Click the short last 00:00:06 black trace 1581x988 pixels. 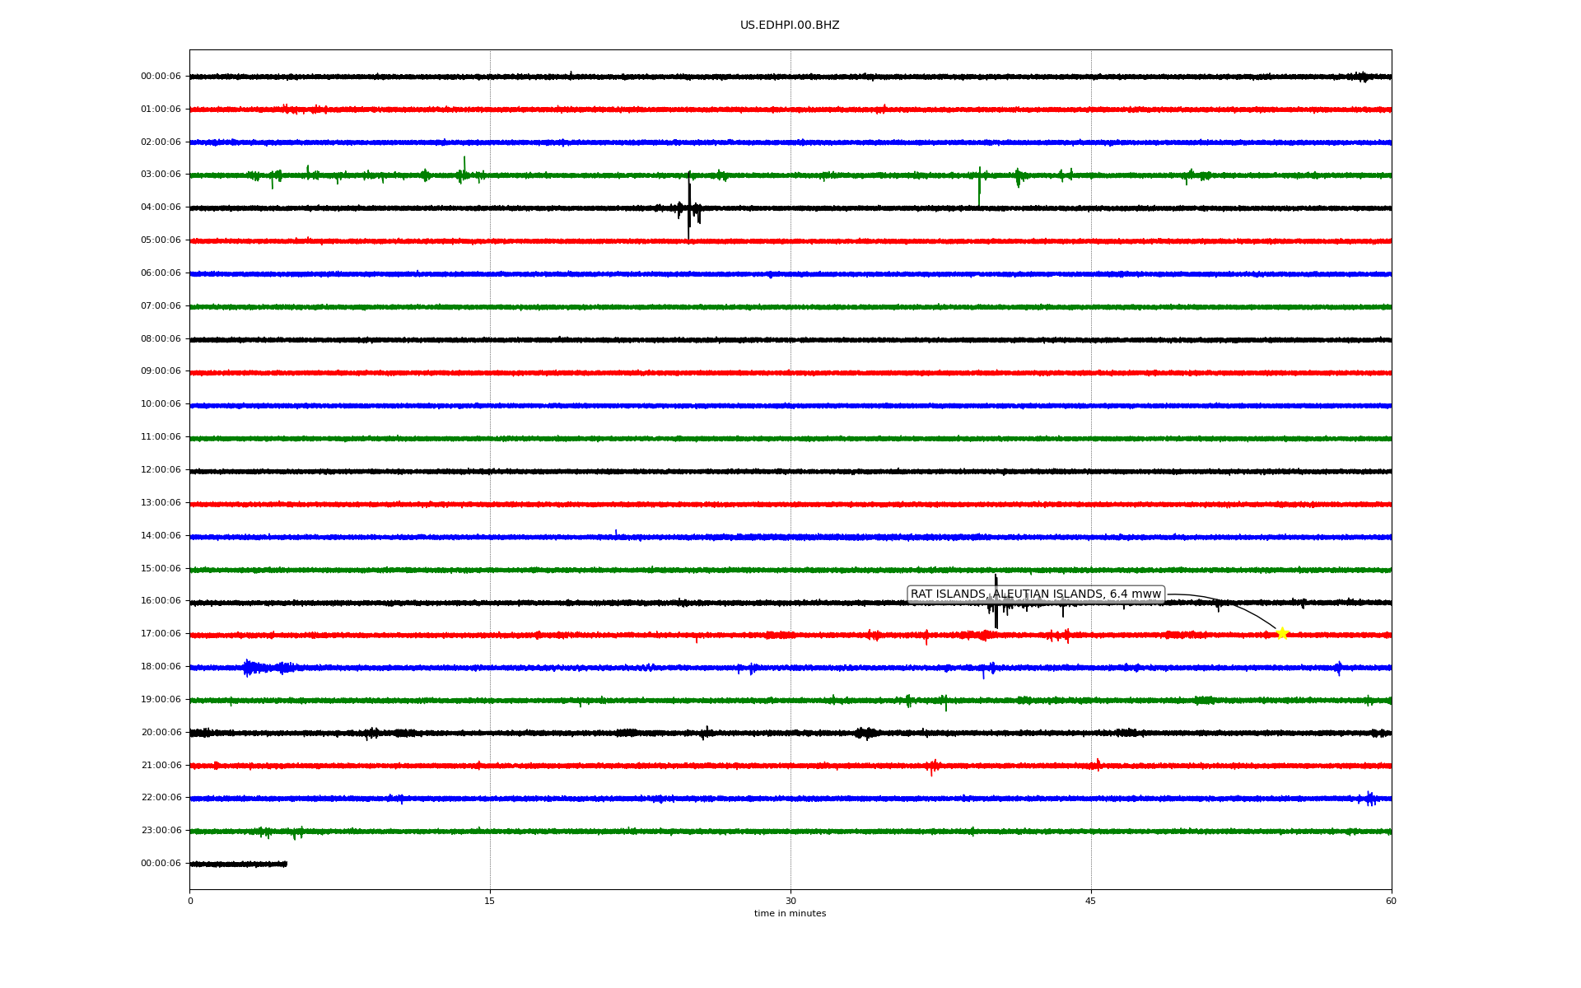(238, 864)
